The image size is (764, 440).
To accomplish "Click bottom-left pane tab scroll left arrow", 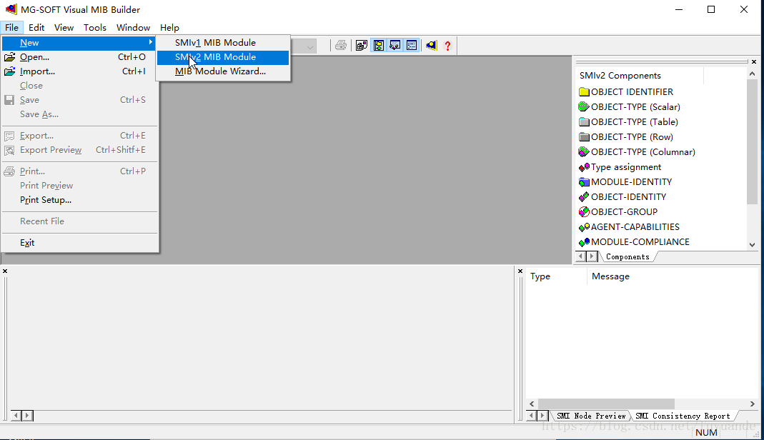I will [16, 416].
